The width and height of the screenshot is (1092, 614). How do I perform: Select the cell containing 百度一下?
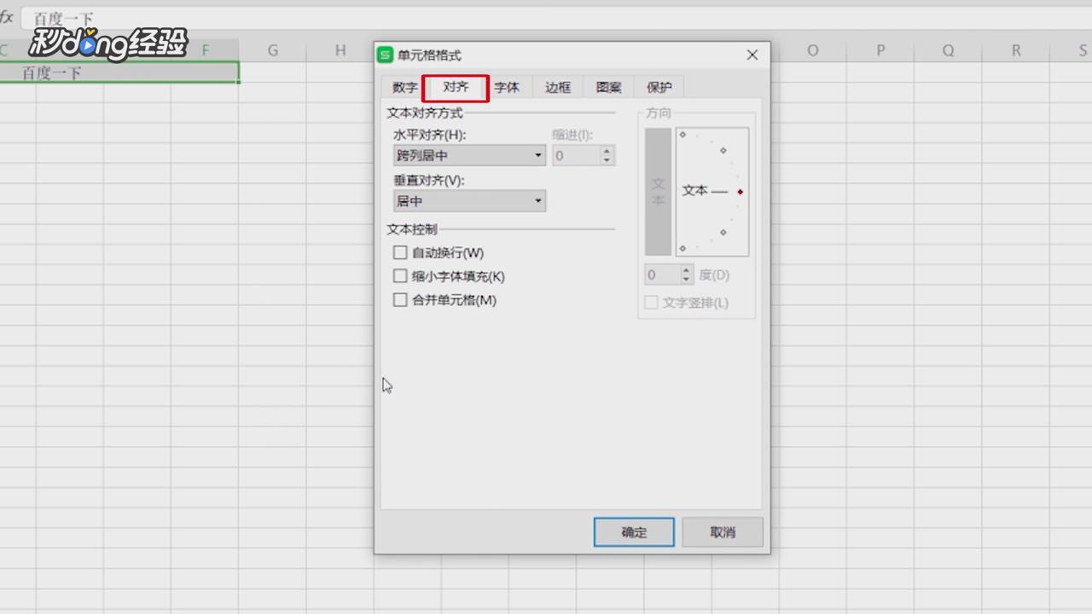tap(119, 72)
